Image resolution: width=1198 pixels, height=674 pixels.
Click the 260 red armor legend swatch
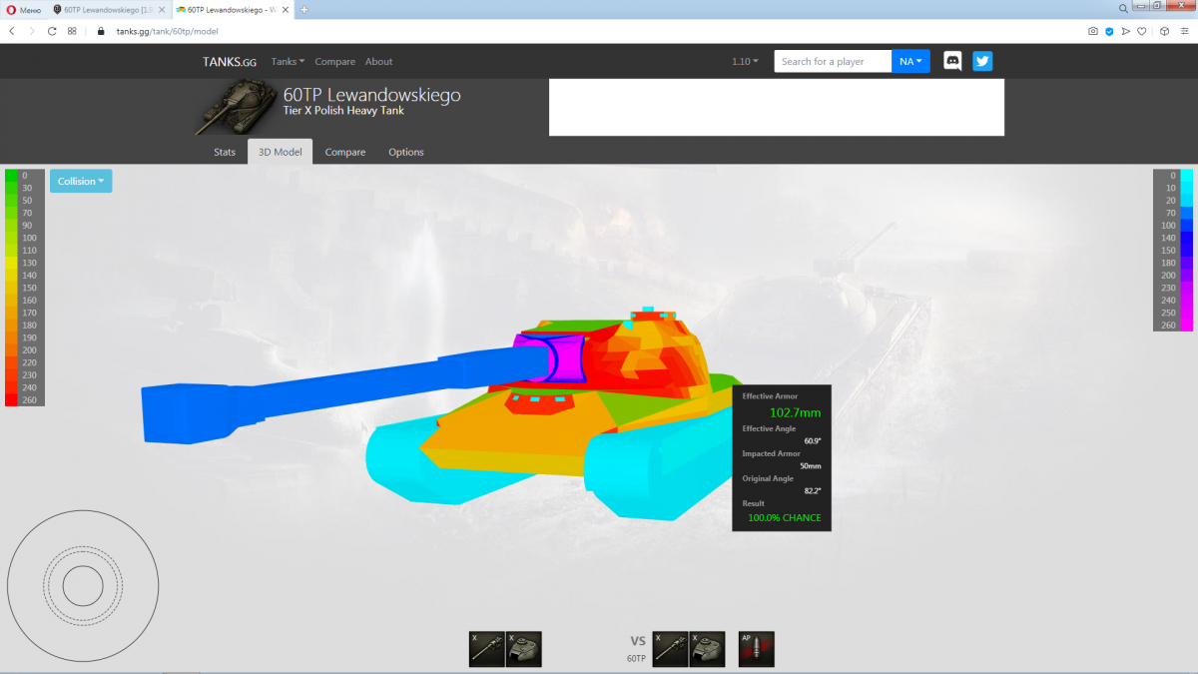(11, 399)
